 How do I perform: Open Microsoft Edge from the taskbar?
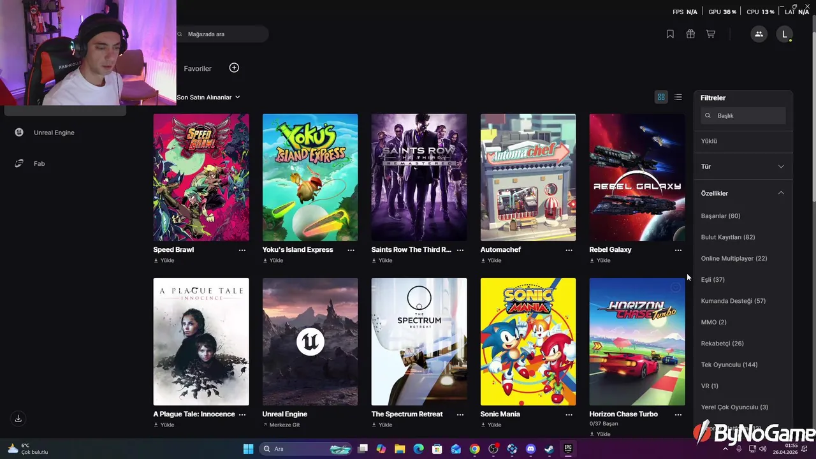418,449
